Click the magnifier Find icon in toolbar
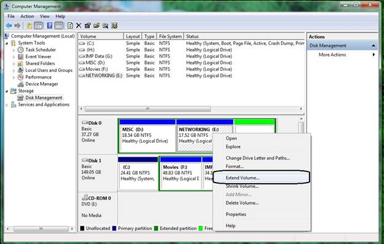 (105, 25)
